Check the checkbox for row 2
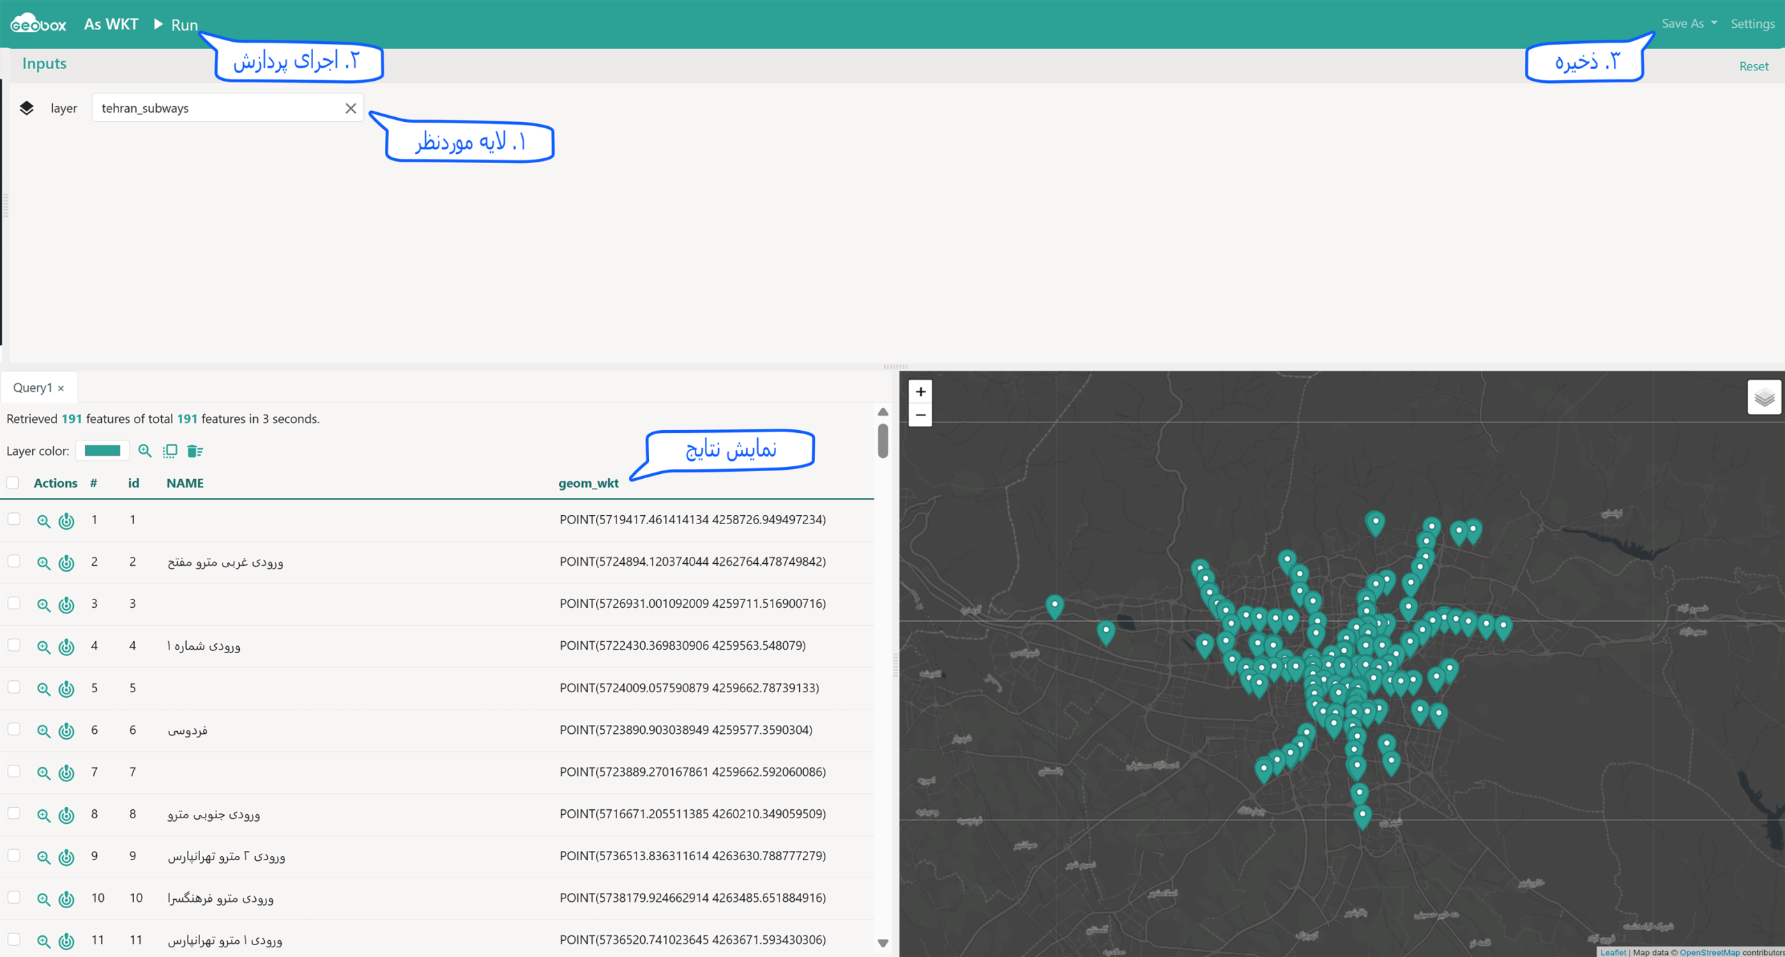Image resolution: width=1785 pixels, height=957 pixels. [14, 560]
